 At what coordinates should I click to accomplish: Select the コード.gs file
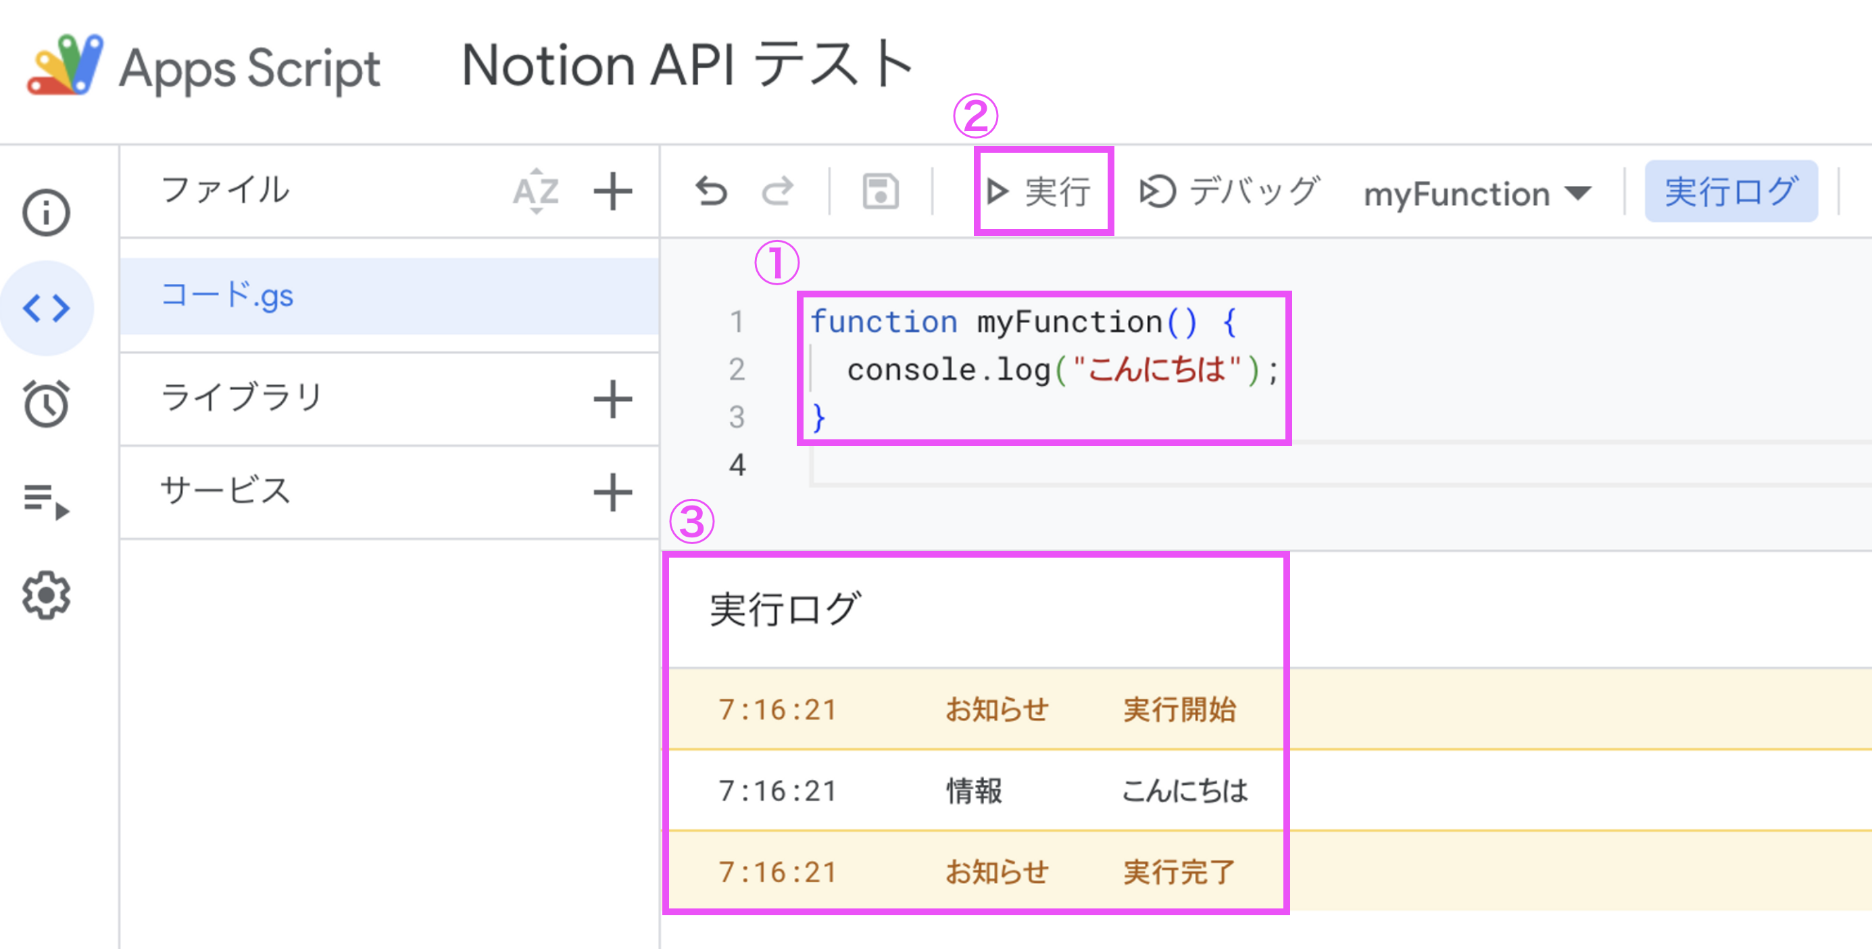pos(389,296)
